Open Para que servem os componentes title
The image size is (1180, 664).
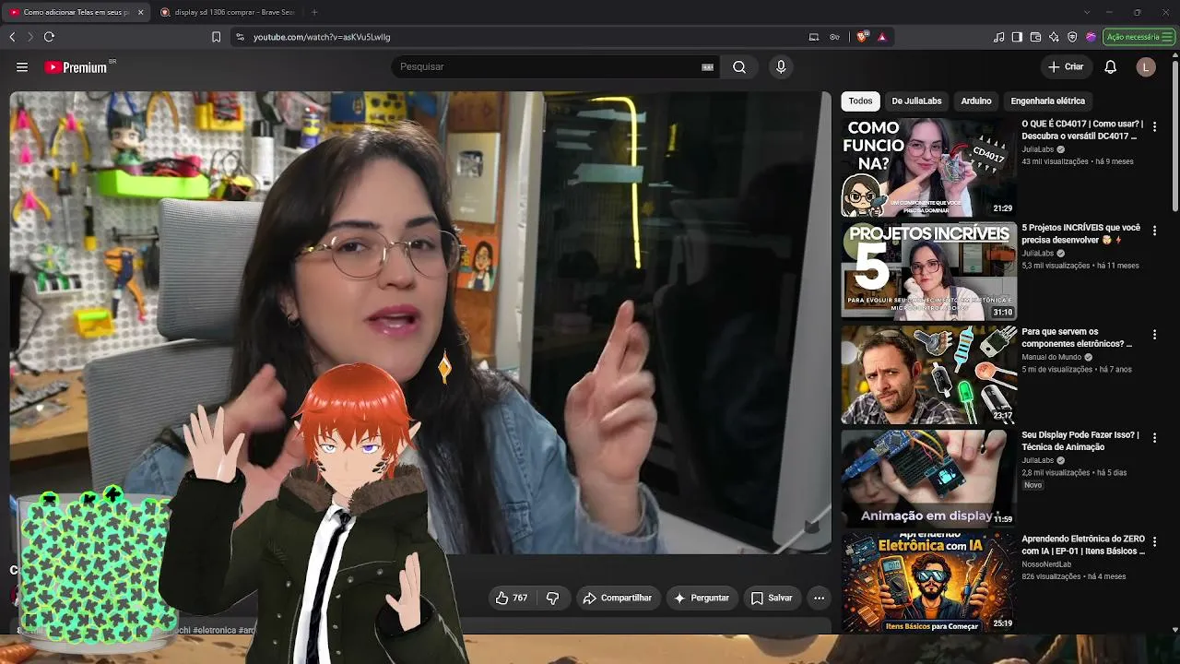(x=1077, y=338)
